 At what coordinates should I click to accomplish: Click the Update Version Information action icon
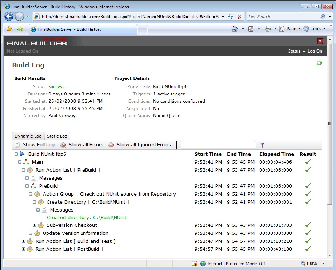(x=37, y=233)
